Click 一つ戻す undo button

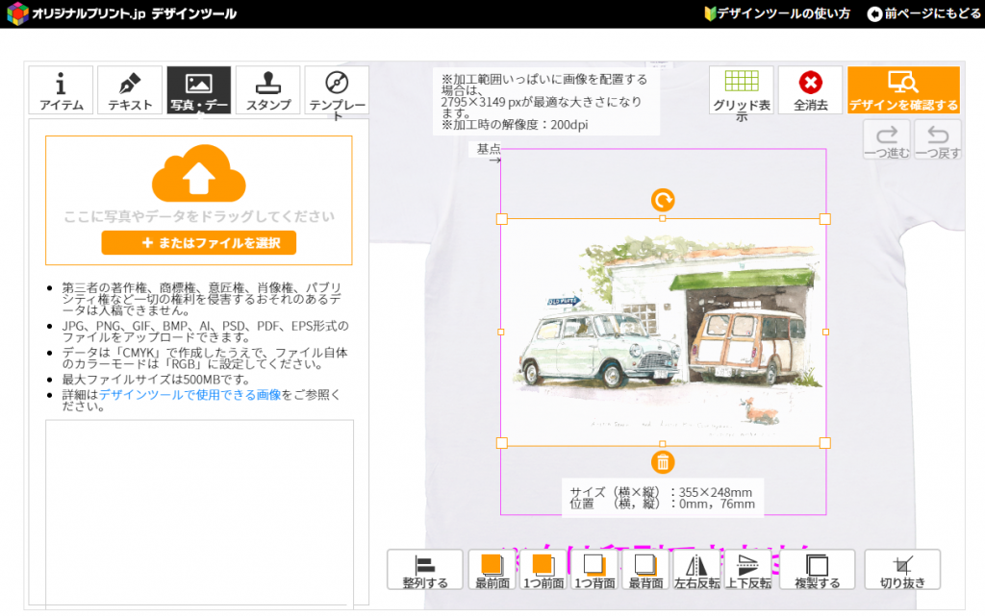click(x=938, y=140)
